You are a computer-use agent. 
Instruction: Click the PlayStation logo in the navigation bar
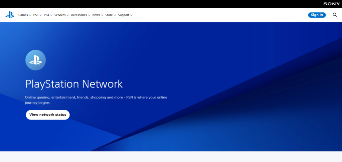click(x=10, y=15)
